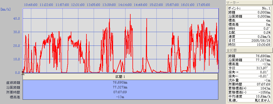Open the マーカー panel header

tap(249, 2)
